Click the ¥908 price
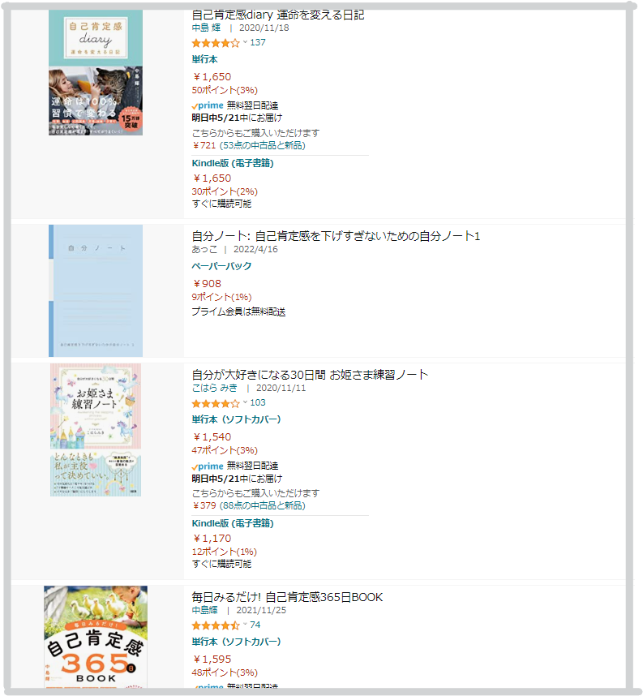 [x=207, y=284]
